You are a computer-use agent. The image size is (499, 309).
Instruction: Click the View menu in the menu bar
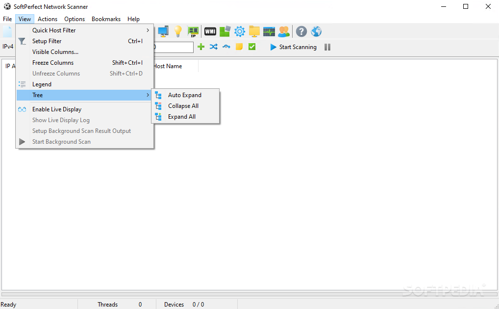(25, 19)
